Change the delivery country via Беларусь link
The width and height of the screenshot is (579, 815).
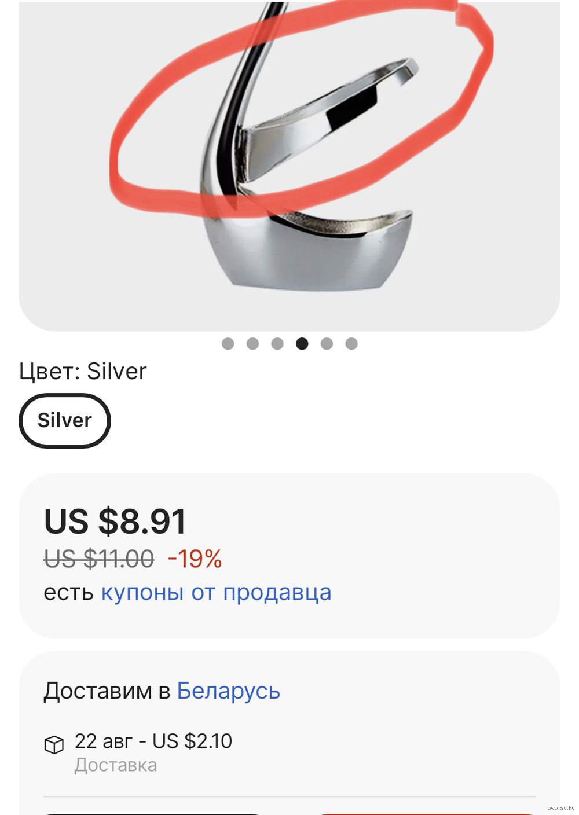click(228, 691)
